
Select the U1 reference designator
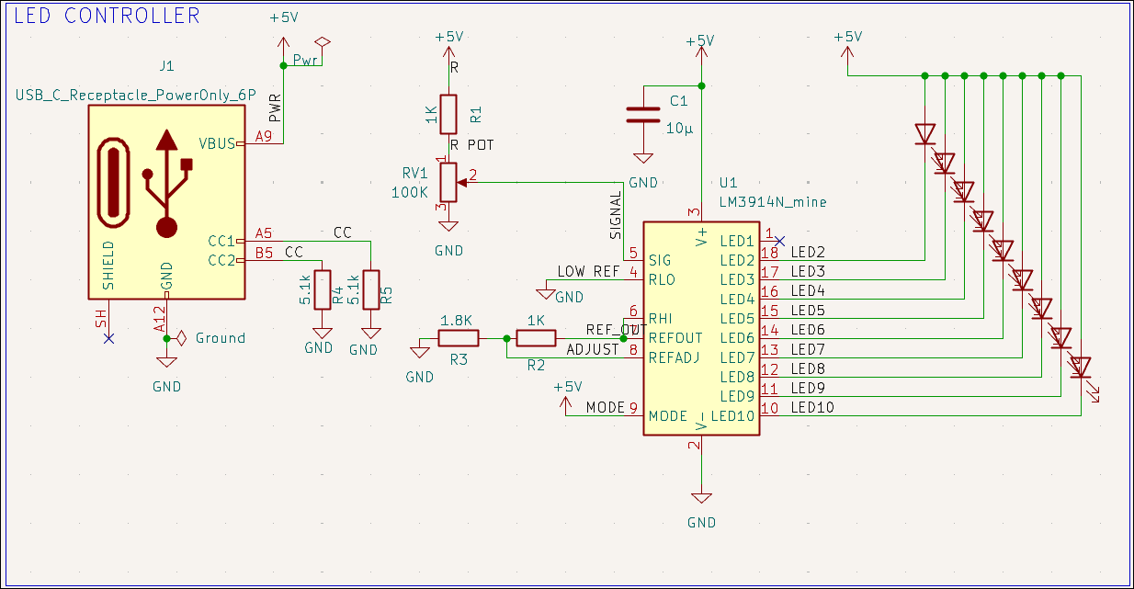coord(729,182)
